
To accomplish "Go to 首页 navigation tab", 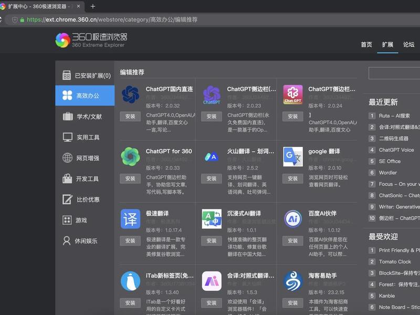I will 366,45.
